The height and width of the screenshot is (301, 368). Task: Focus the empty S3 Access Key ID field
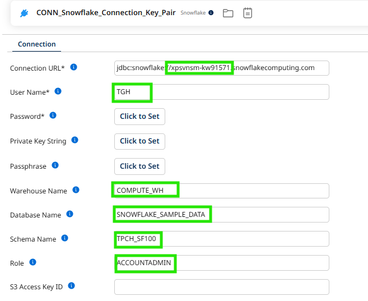[222, 287]
